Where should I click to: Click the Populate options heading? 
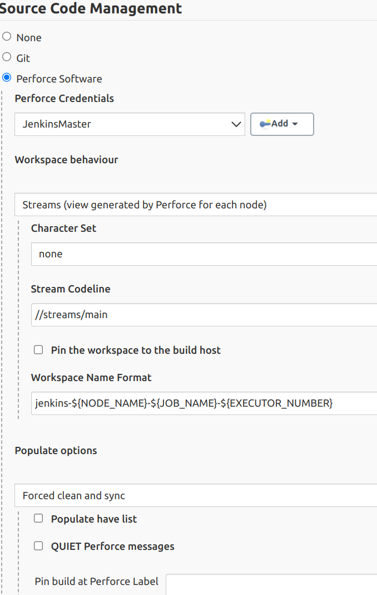(x=56, y=451)
